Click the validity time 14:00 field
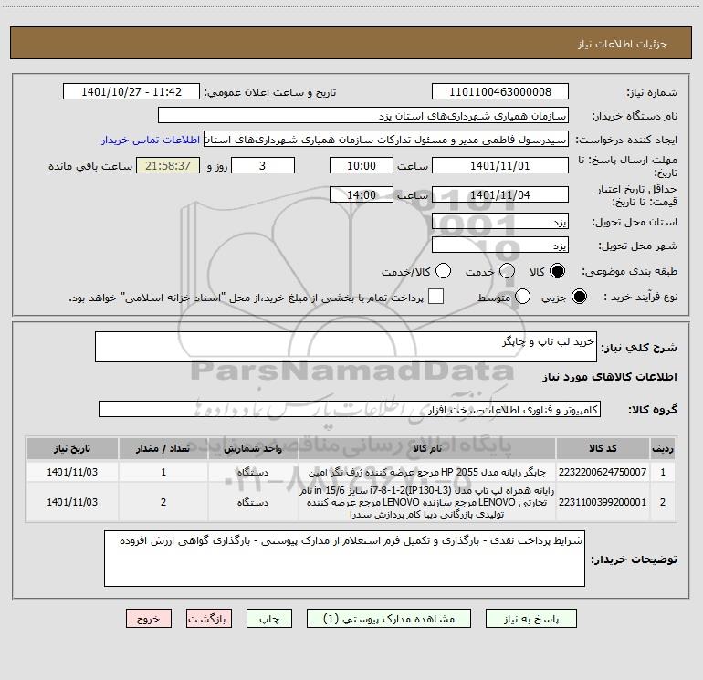This screenshot has width=703, height=680. [362, 194]
